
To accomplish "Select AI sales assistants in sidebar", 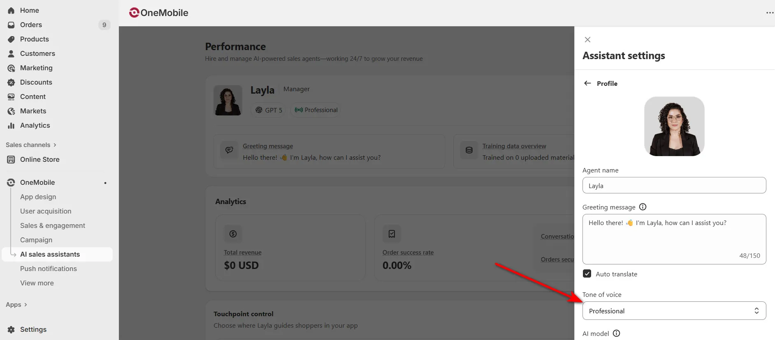I will click(57, 255).
